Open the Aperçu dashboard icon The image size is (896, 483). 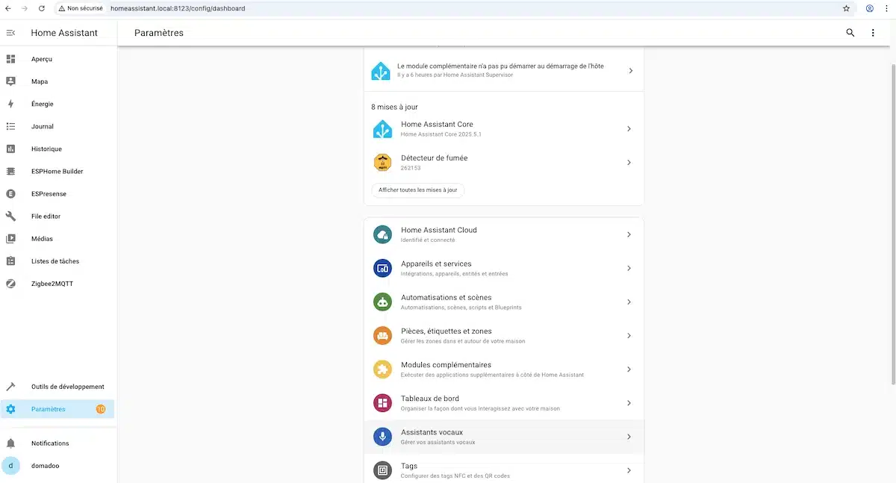10,59
